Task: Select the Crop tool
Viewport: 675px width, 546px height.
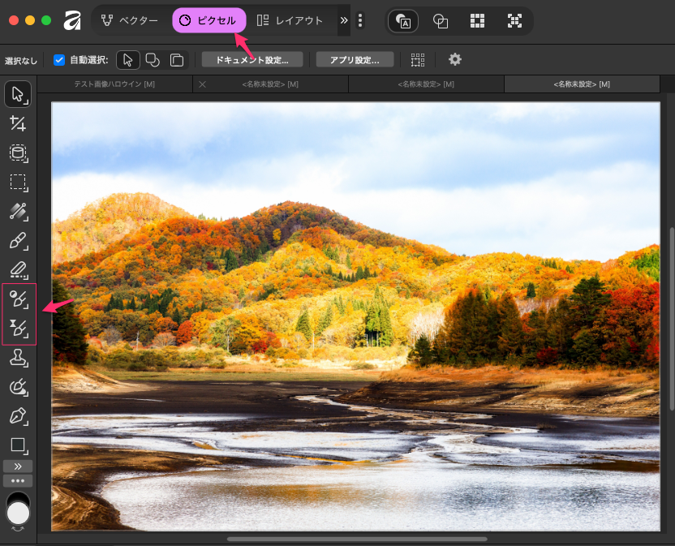Action: 18,123
